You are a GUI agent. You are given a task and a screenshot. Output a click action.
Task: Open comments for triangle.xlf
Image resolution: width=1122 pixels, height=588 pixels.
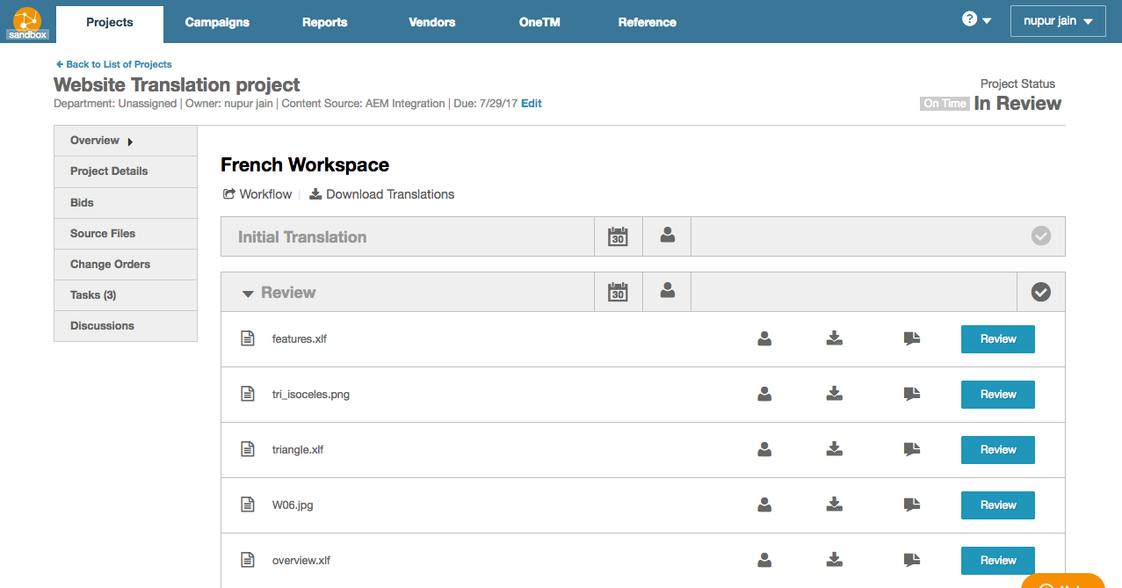point(911,449)
